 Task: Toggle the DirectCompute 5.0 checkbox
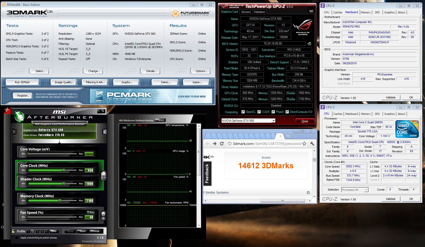tap(287, 112)
